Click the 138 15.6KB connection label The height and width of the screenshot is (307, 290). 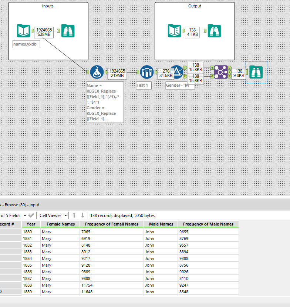pos(196,79)
